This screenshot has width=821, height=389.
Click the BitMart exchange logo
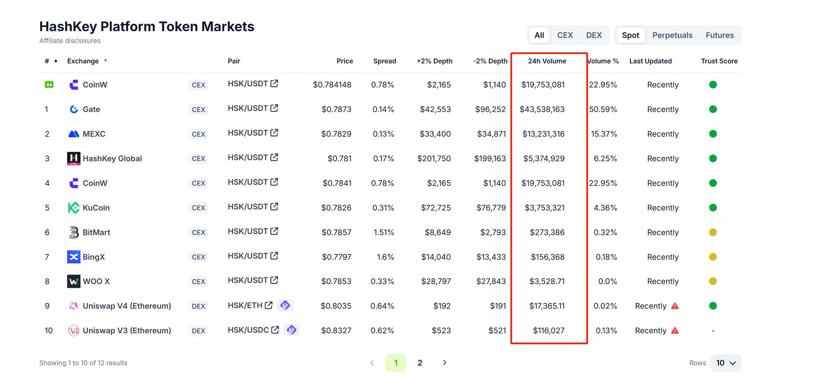click(x=74, y=233)
